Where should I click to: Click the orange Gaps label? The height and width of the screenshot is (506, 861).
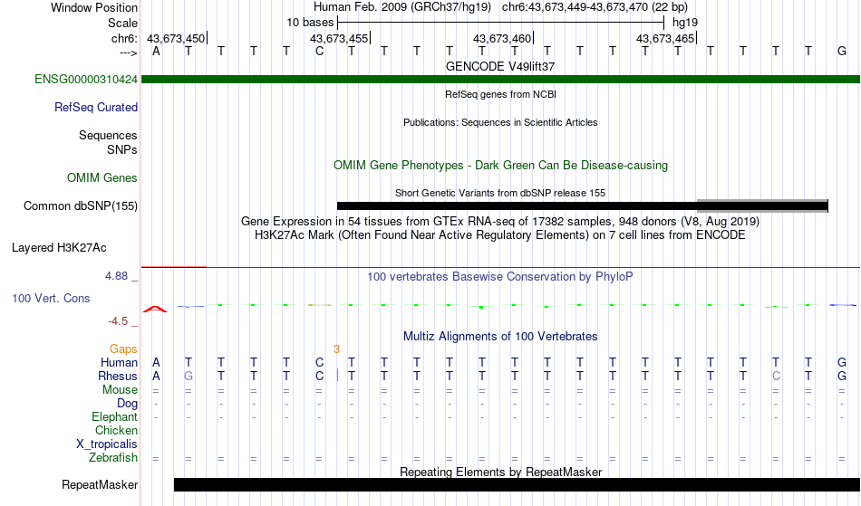tap(123, 349)
